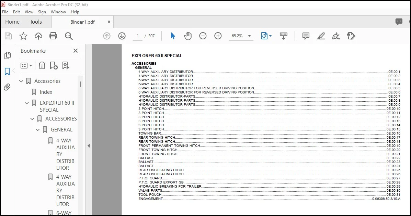Zoom in with plus button
The height and width of the screenshot is (216, 411).
218,36
